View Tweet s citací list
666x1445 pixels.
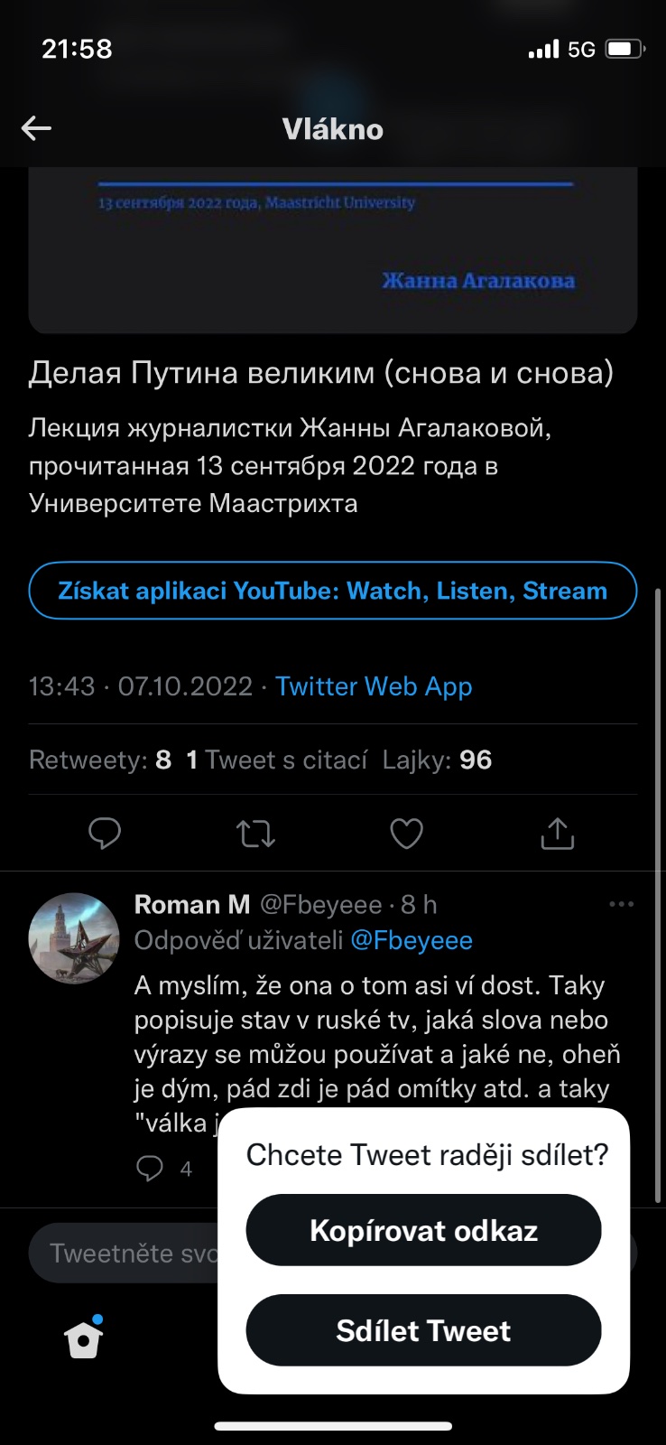click(x=277, y=760)
